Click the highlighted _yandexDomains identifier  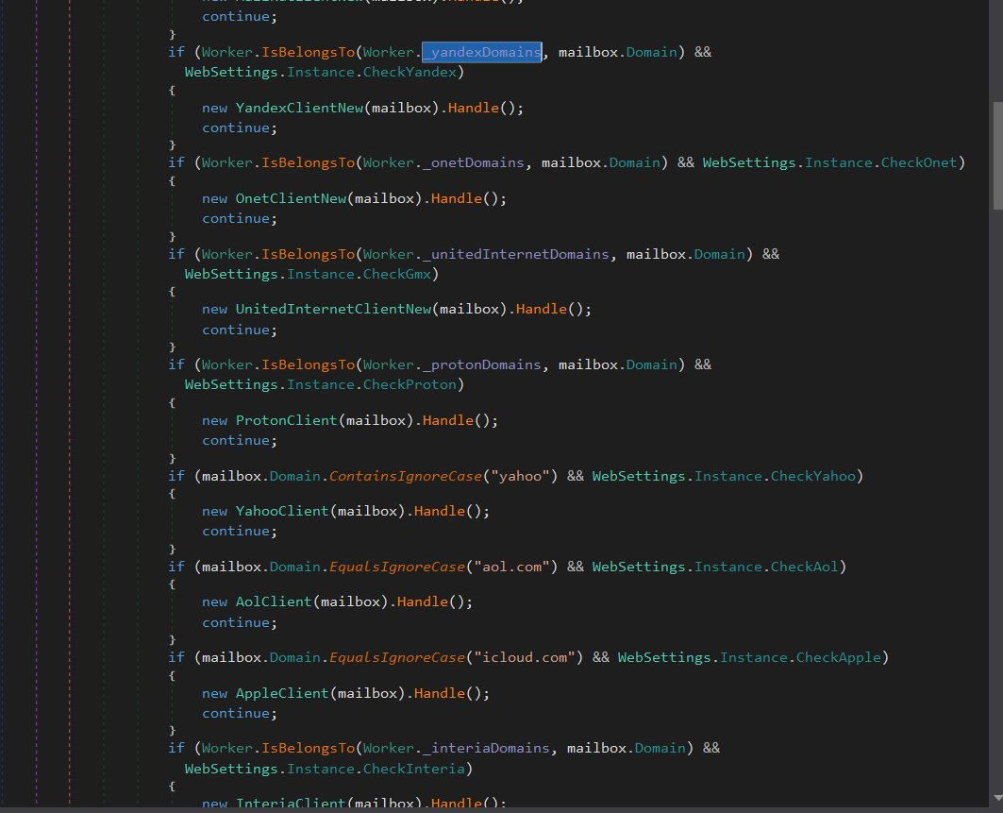pos(481,52)
